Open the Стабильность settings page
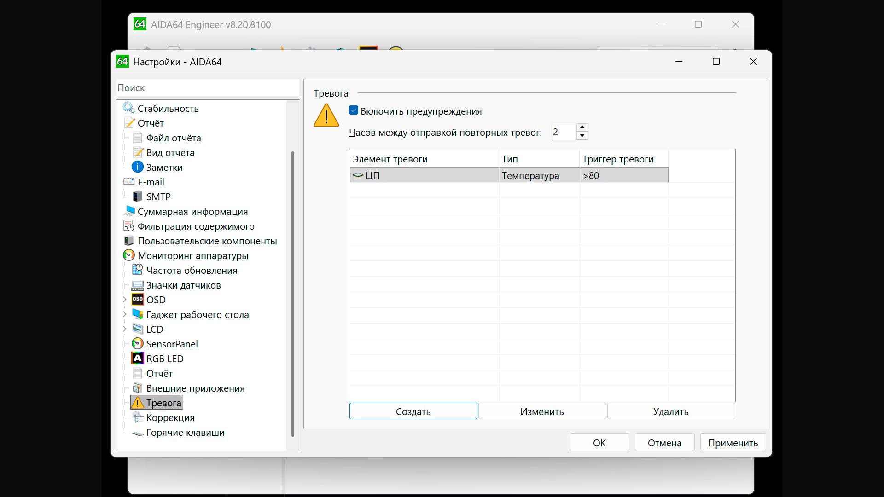The image size is (884, 497). (x=168, y=108)
